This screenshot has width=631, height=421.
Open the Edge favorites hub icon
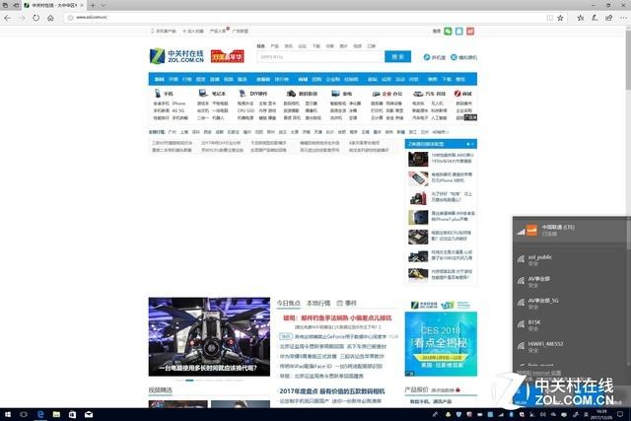tap(580, 18)
